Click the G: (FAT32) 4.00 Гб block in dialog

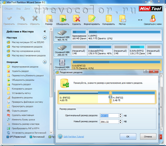coord(84,97)
